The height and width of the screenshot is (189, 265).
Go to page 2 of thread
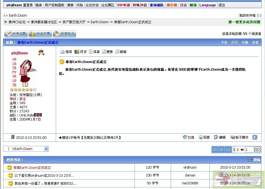pos(237,149)
